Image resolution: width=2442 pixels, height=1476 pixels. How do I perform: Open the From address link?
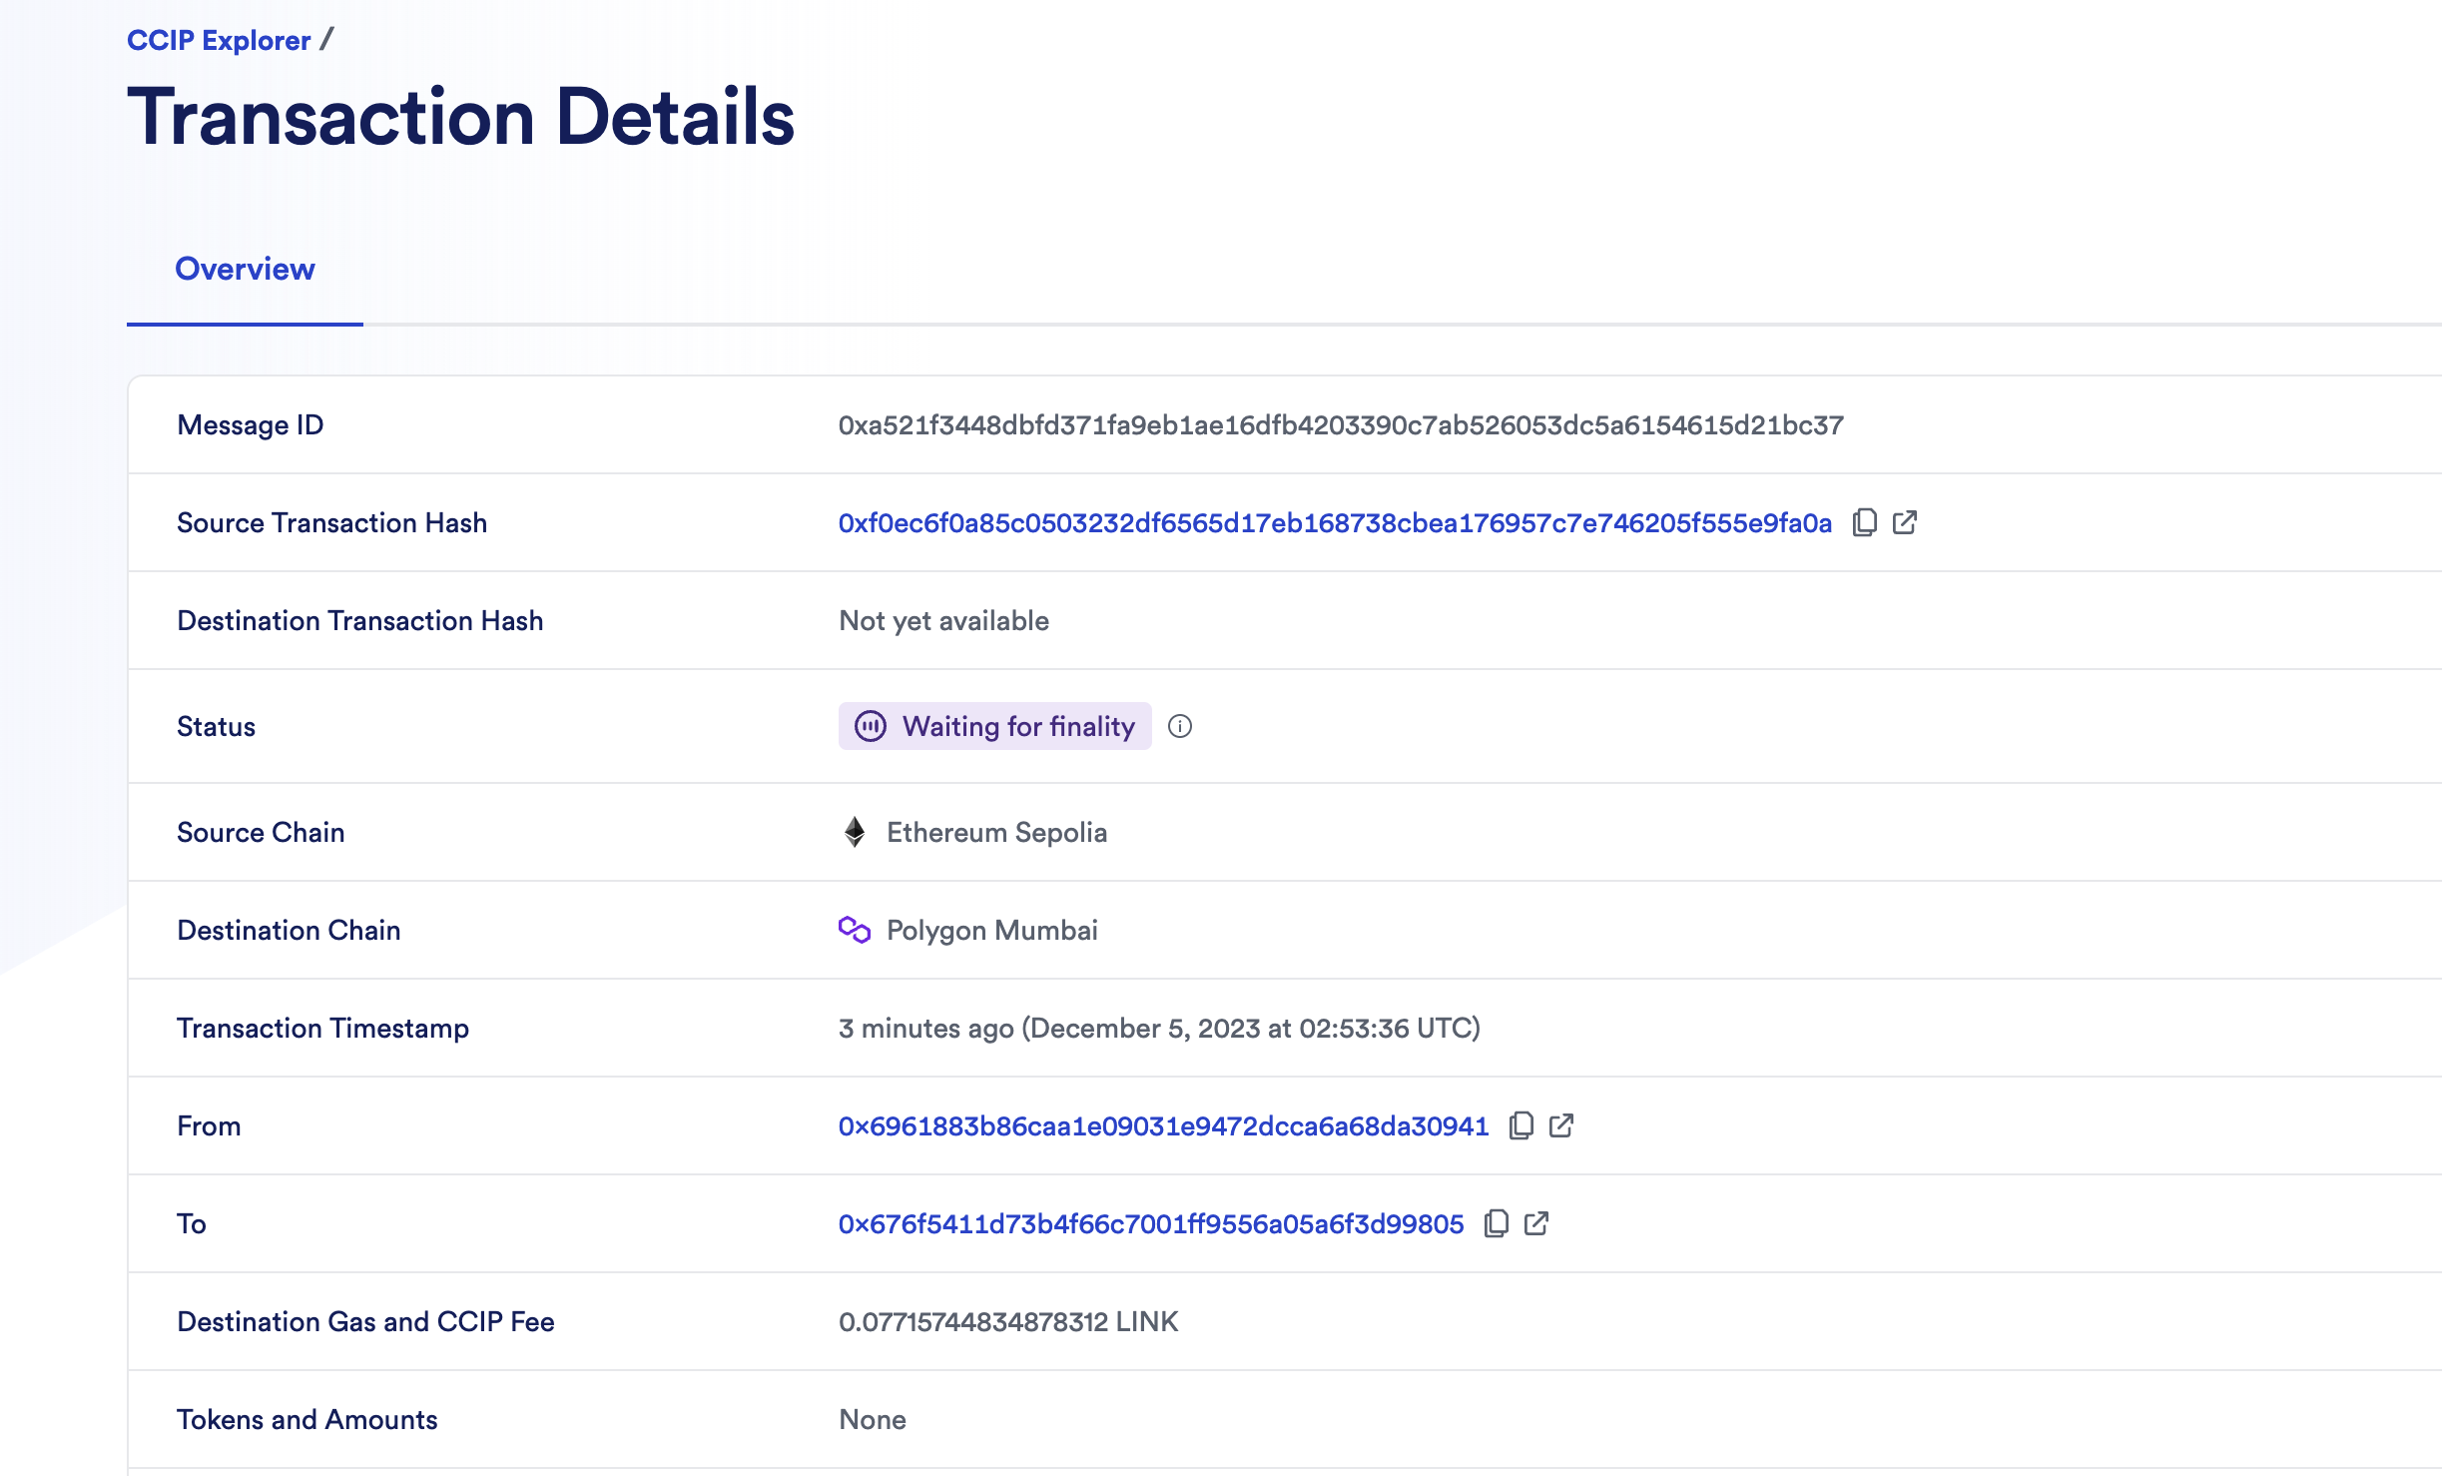(x=1163, y=1126)
